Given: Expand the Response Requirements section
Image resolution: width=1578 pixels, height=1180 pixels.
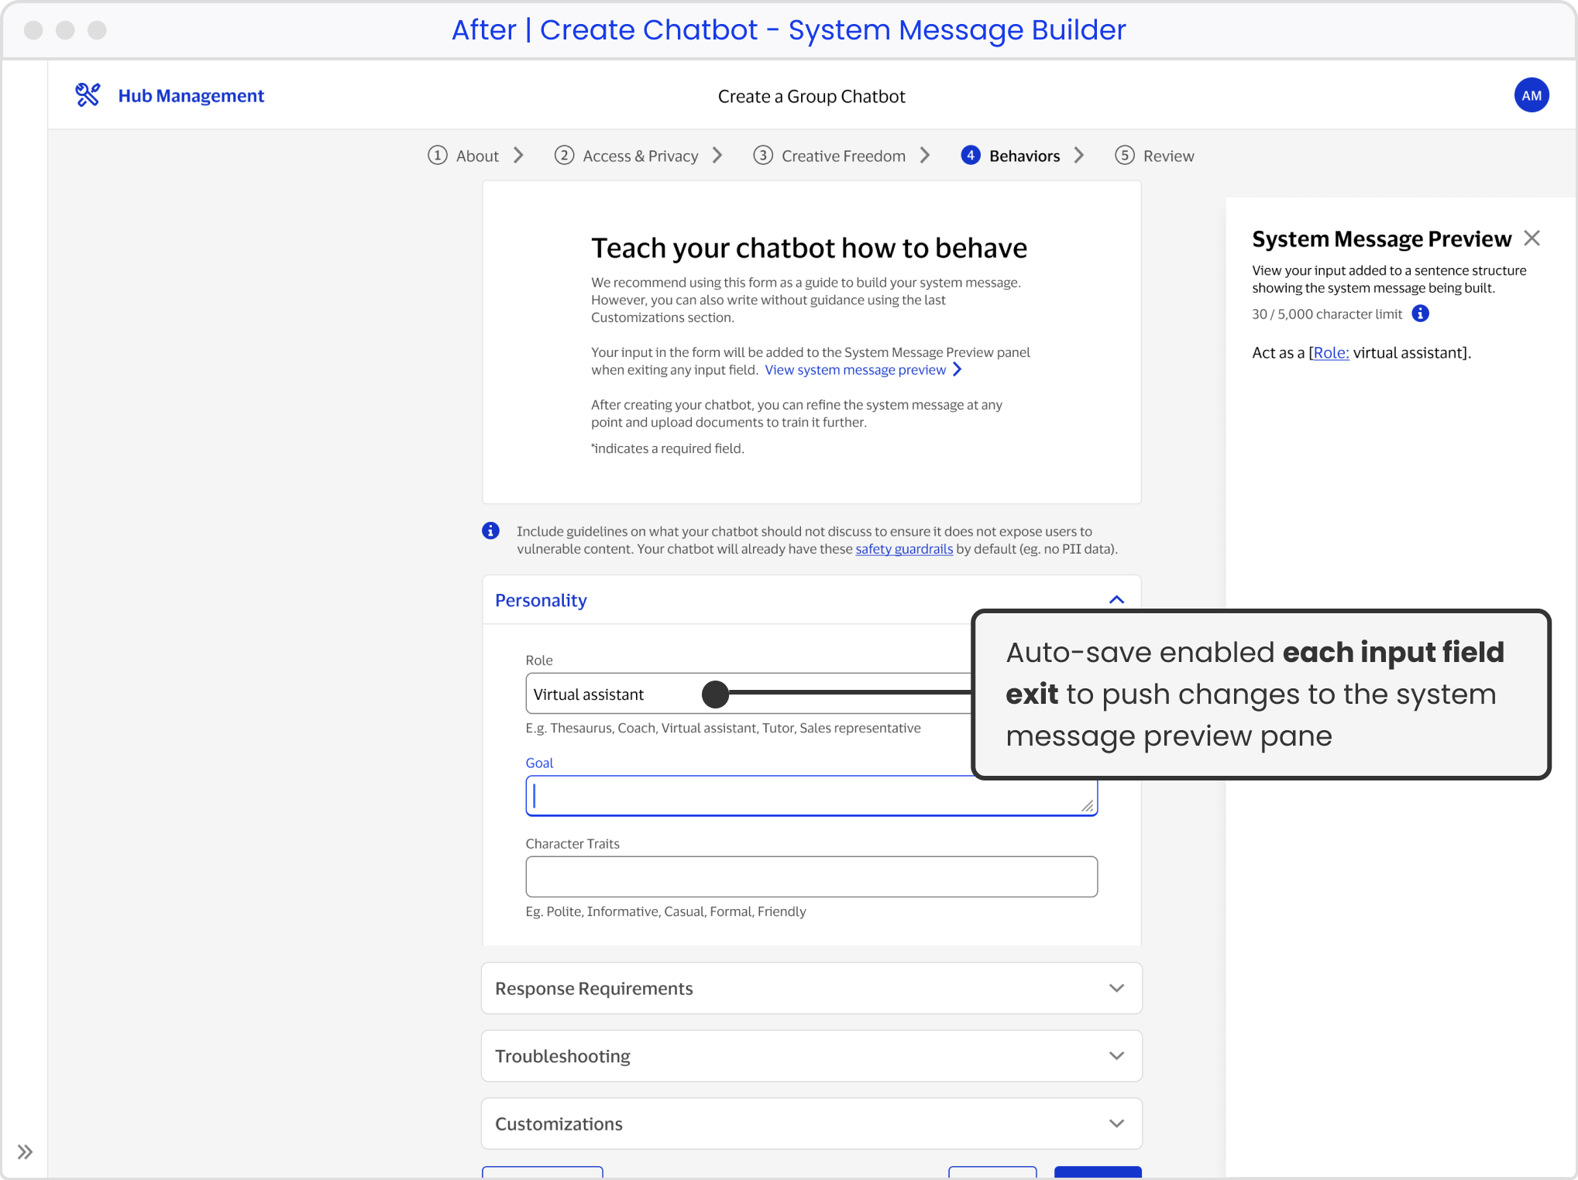Looking at the screenshot, I should [x=1116, y=988].
